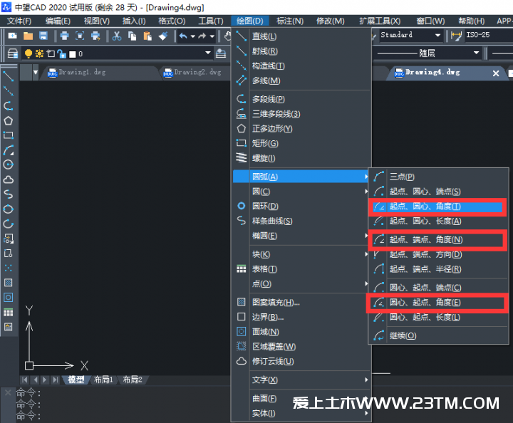Click the Paste clipboard icon
Screen dimensions: 513x423
[147, 36]
